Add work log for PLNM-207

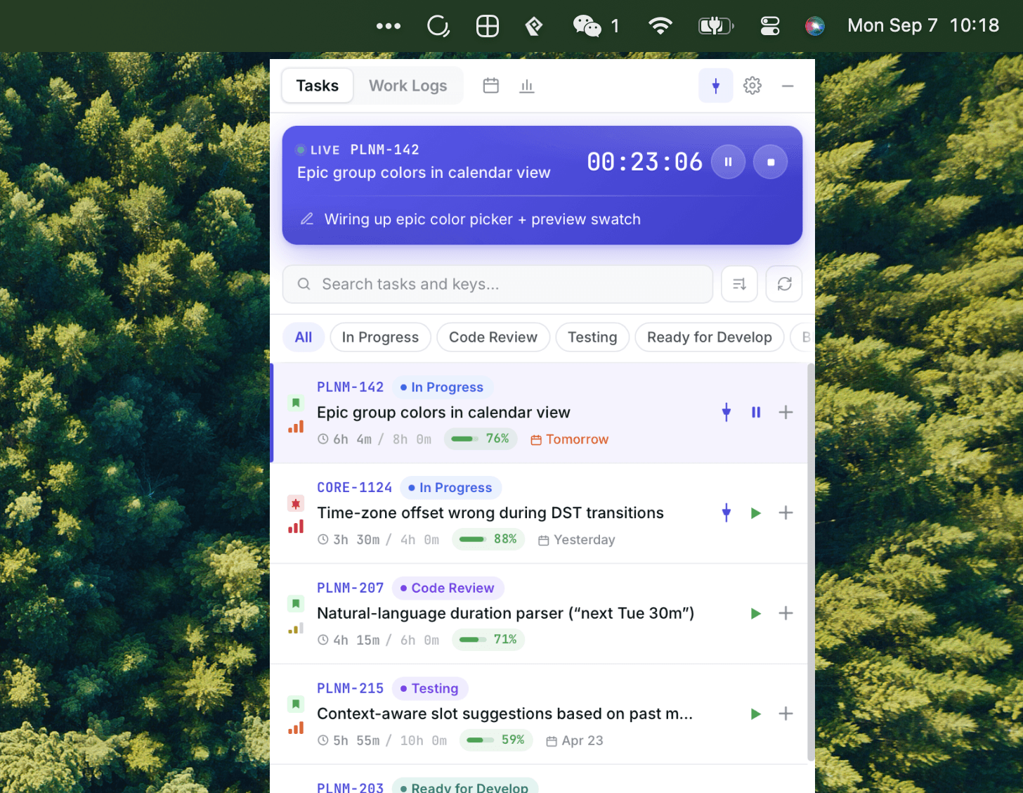(786, 614)
